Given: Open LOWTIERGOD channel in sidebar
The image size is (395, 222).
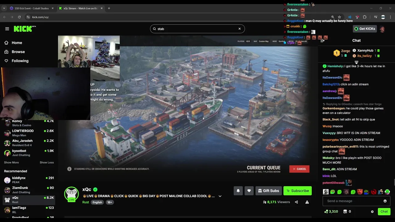Looking at the screenshot, I should 29,133.
